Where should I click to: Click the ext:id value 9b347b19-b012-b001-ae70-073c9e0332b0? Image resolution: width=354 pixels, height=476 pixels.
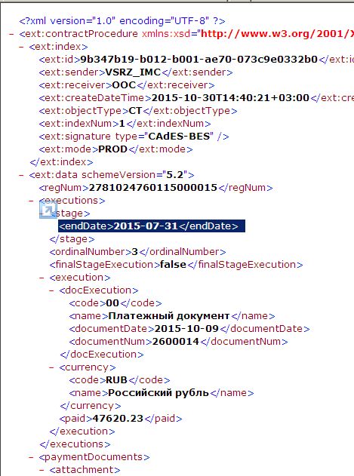tap(199, 59)
